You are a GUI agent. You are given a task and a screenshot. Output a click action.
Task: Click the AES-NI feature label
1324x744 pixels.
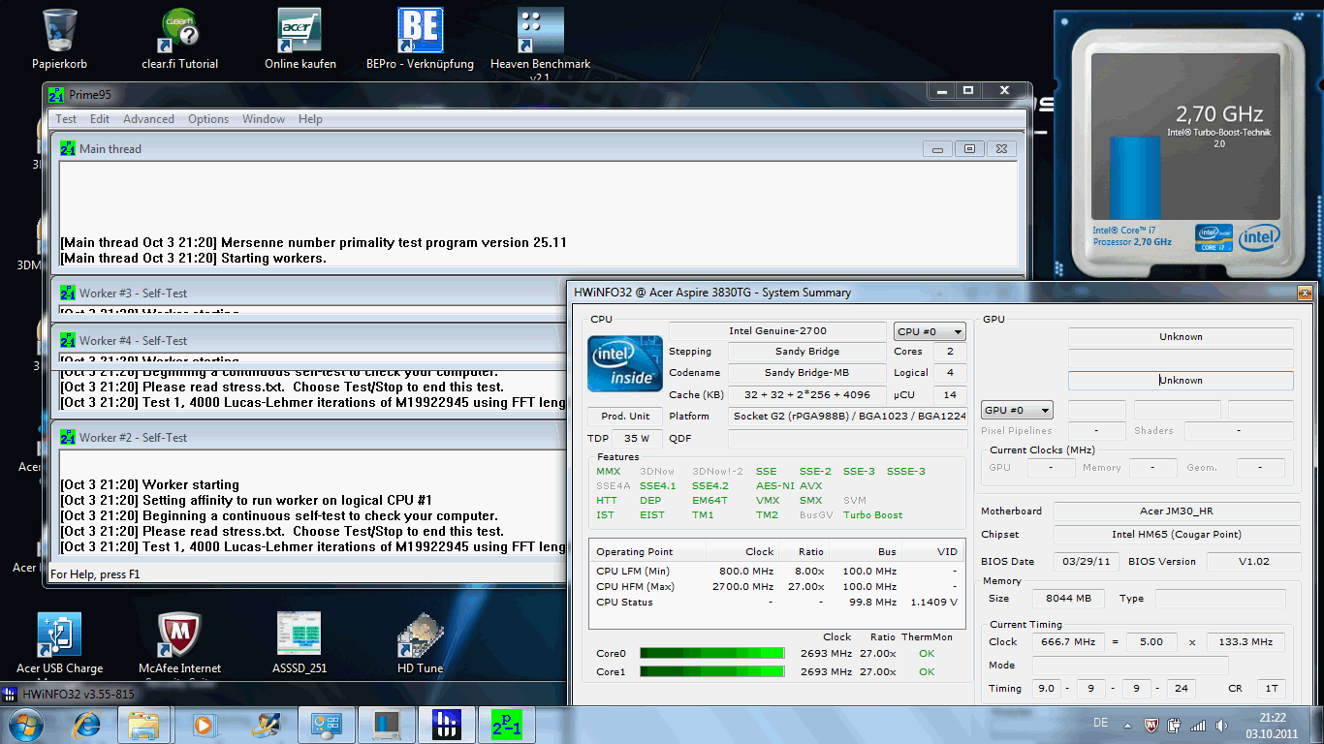[774, 485]
